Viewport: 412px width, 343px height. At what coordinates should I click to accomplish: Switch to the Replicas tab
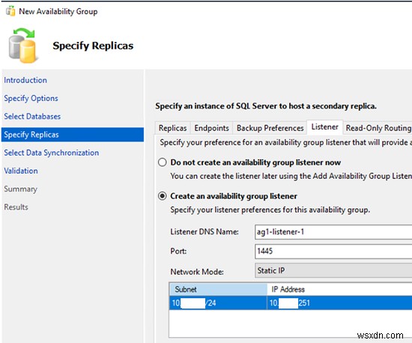[172, 128]
